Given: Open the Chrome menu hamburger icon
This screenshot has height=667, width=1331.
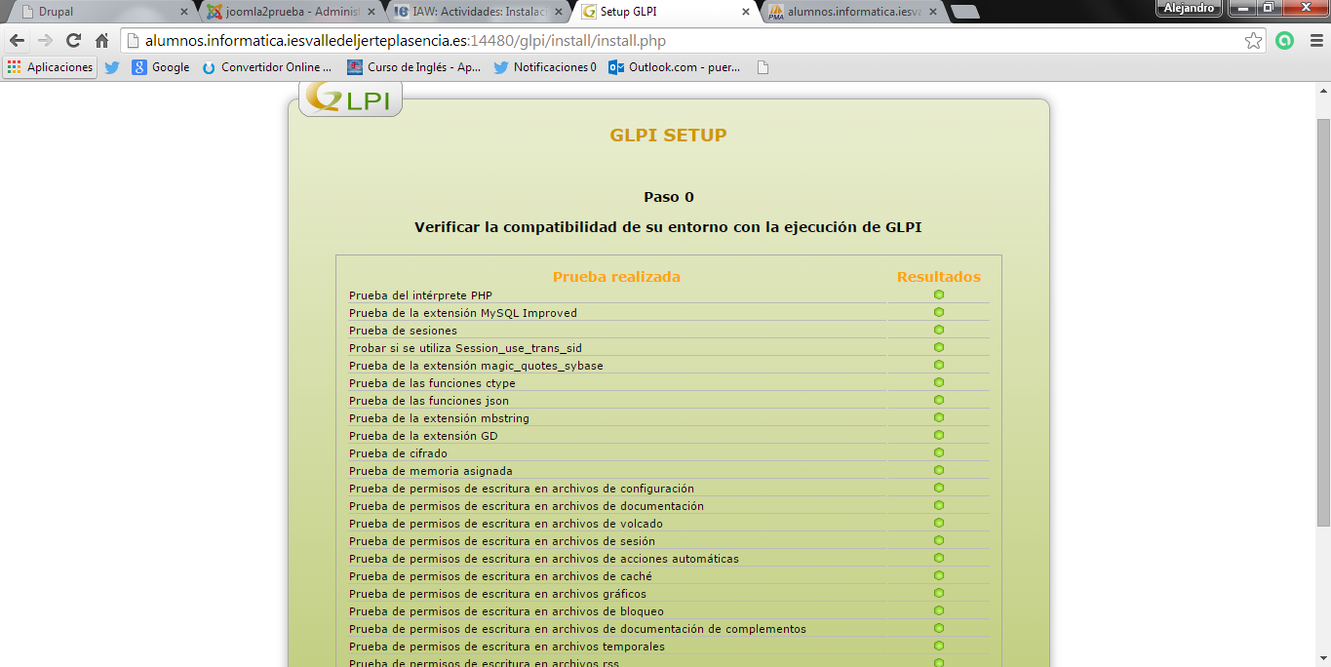Looking at the screenshot, I should (1315, 41).
